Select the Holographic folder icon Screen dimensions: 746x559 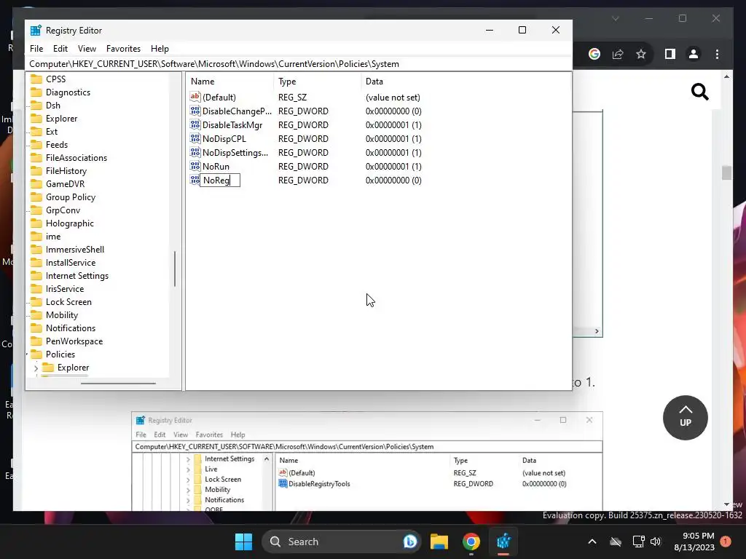[x=36, y=223]
